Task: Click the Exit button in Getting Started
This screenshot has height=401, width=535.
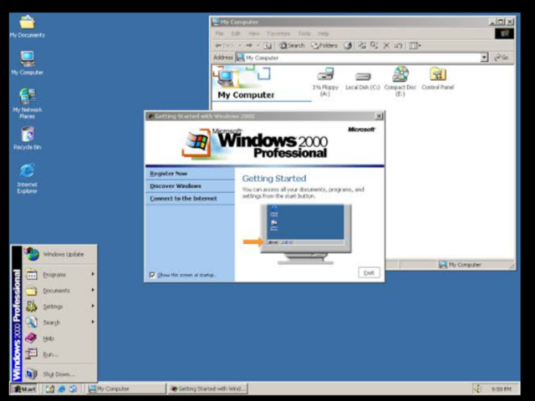Action: [369, 273]
